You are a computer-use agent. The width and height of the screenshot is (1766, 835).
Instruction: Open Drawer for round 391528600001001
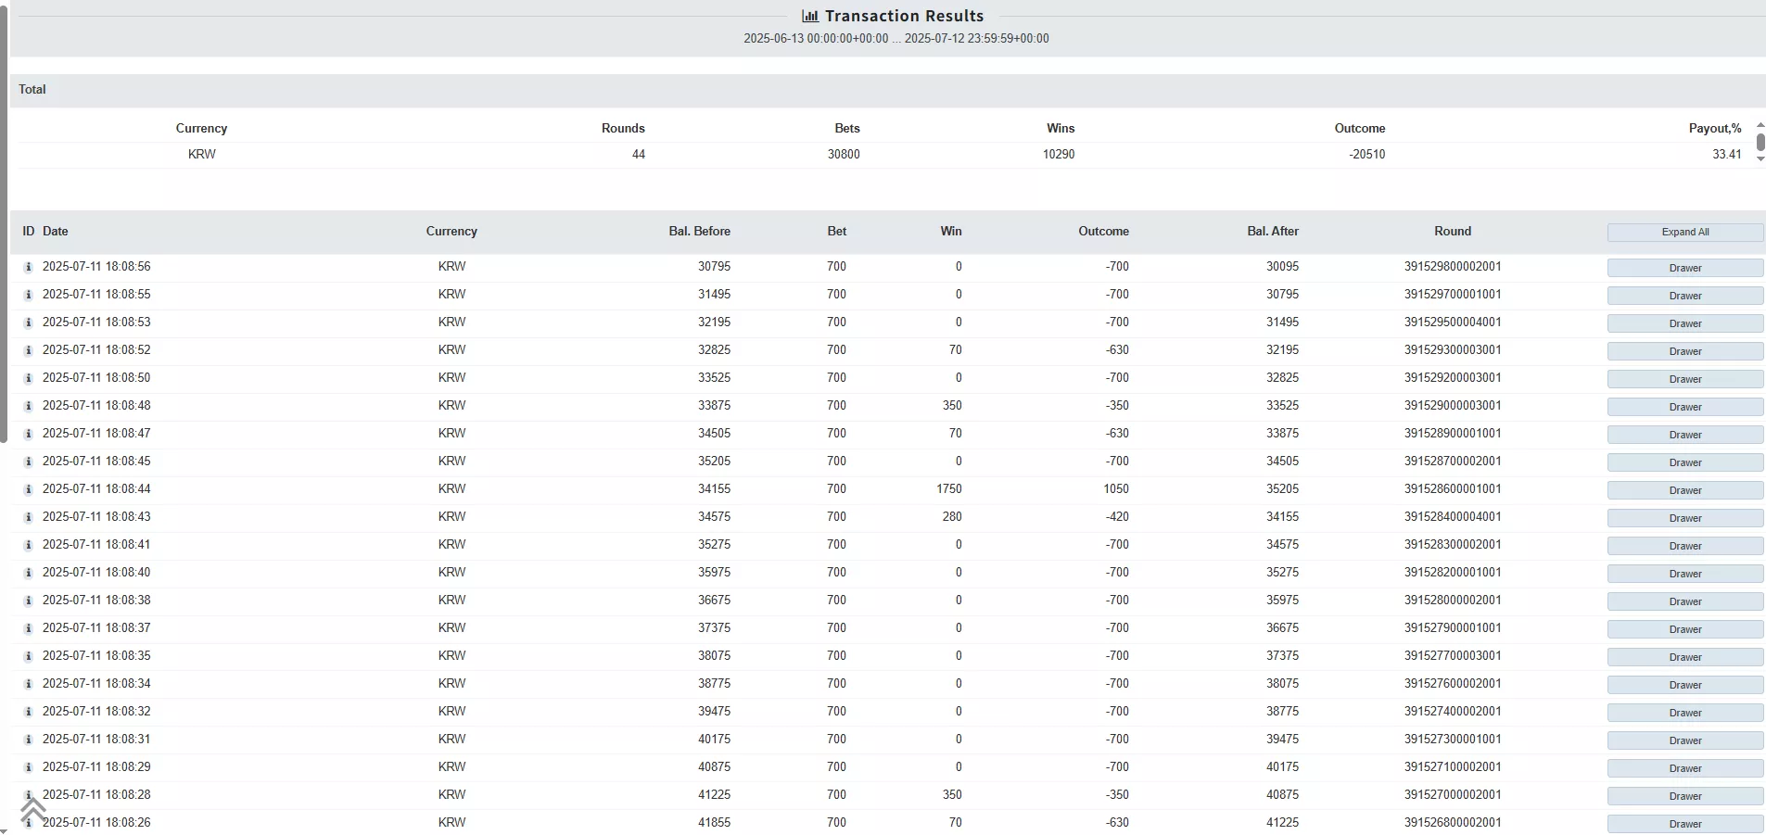pyautogui.click(x=1685, y=490)
